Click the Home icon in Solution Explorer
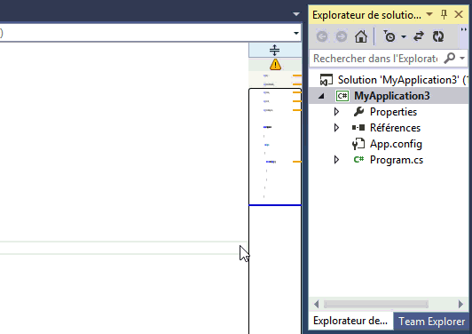The height and width of the screenshot is (334, 472). click(361, 36)
